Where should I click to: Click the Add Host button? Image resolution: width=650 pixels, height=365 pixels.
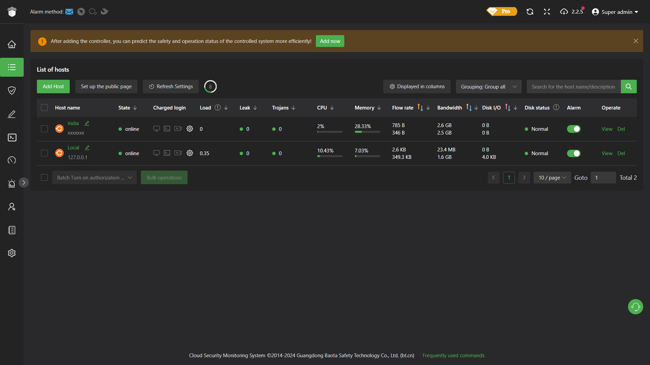(x=53, y=87)
